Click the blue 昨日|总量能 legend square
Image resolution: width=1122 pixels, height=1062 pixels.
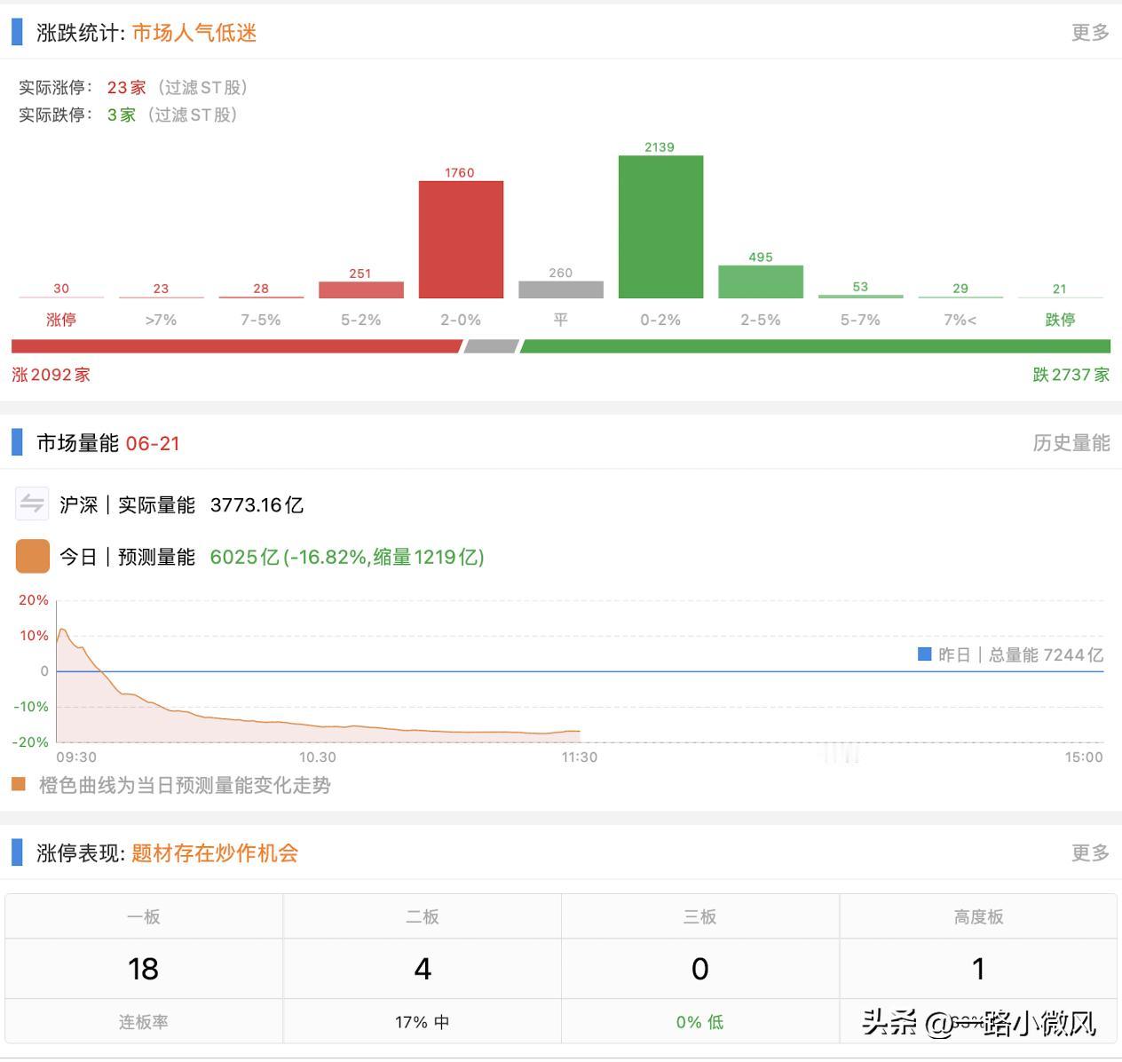pos(923,654)
